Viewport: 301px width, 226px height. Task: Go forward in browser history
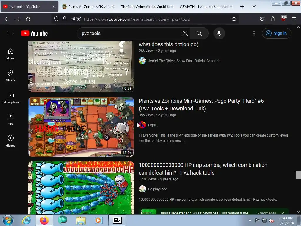[18, 19]
